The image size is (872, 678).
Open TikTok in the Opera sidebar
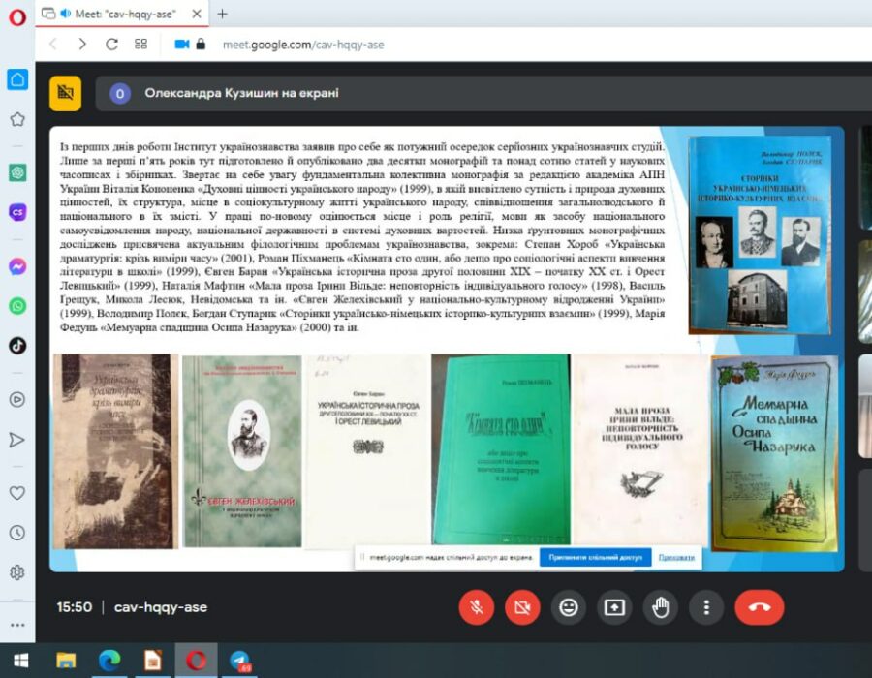pyautogui.click(x=17, y=345)
